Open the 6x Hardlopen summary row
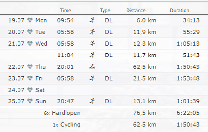The image size is (208, 132). point(62,113)
